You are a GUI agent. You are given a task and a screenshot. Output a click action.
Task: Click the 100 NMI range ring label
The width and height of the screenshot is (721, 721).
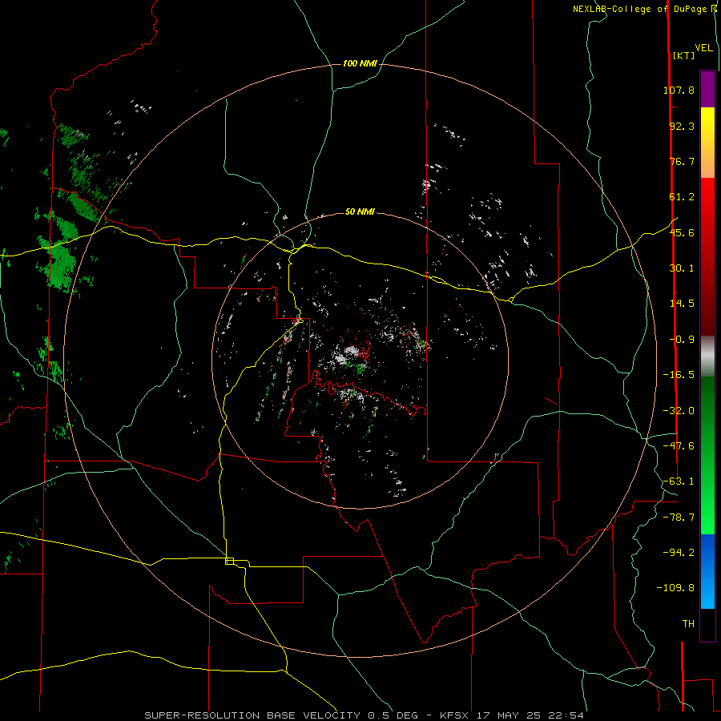360,63
